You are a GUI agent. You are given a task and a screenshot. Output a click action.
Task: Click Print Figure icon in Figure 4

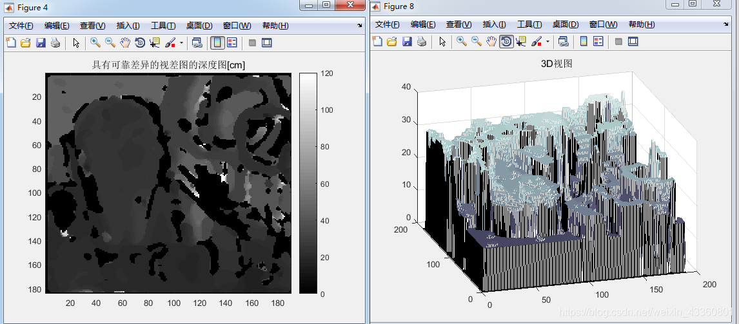pos(55,43)
